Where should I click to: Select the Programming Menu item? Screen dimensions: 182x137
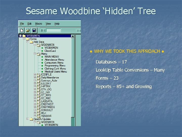pos(55,66)
